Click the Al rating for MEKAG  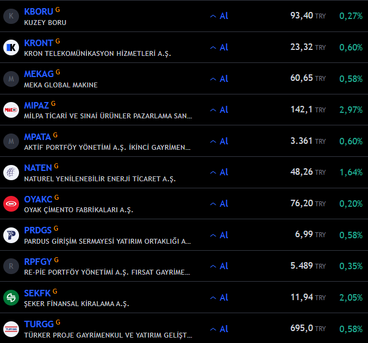pyautogui.click(x=219, y=79)
